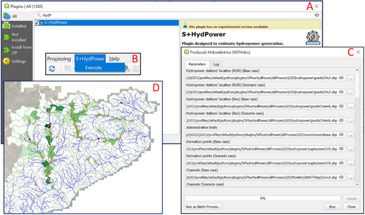
Task: Click the plugin search input field
Action: tap(176, 15)
